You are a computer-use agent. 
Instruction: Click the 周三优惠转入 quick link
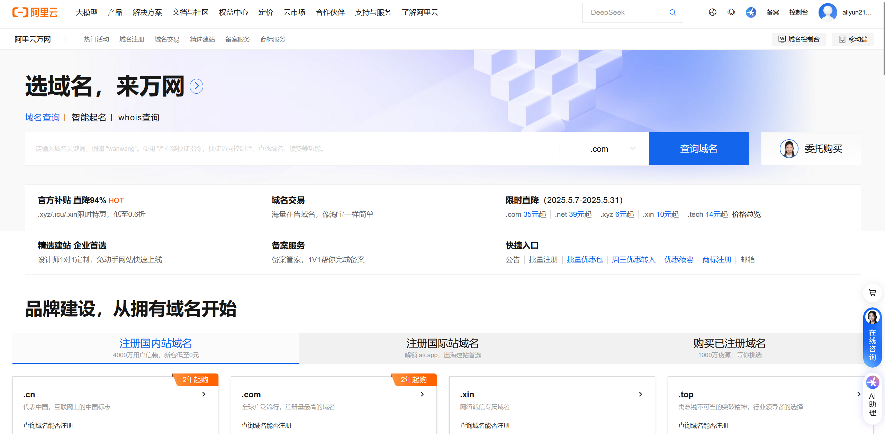(x=634, y=260)
